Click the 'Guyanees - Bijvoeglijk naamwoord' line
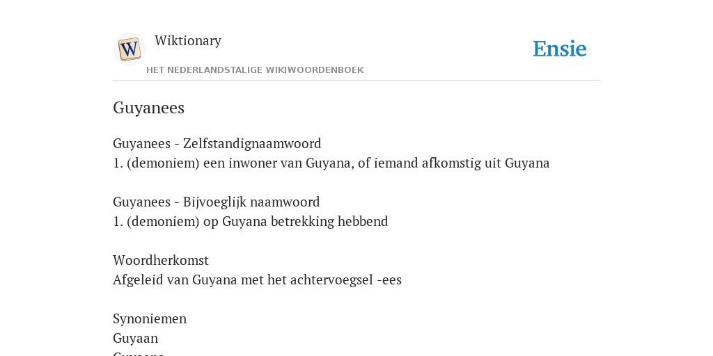713x356 pixels. pos(217,202)
